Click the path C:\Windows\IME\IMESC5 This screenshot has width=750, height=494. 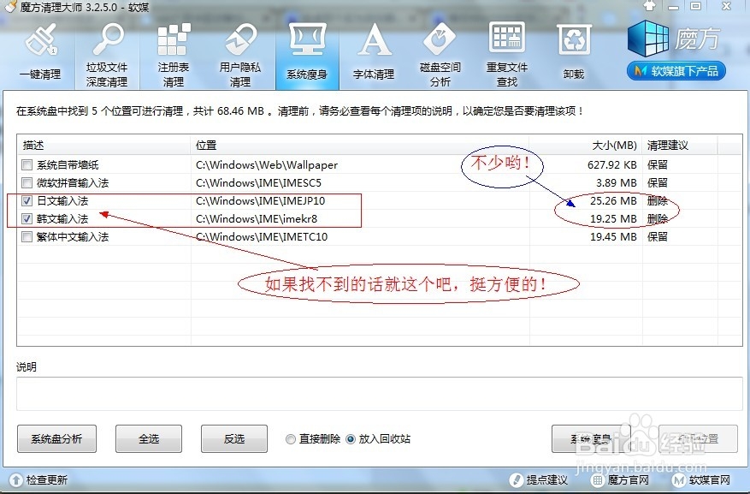point(258,183)
